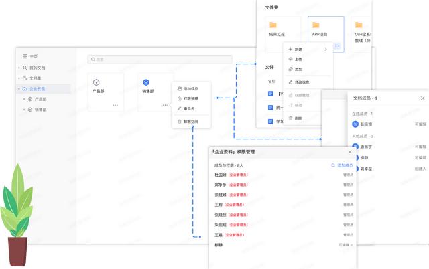The image size is (429, 269).
Task: Click 管理员 role beside 杜国峰
Action: point(348,175)
